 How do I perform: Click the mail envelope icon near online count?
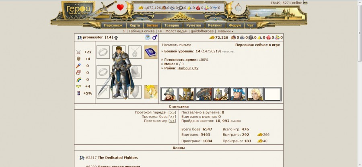pyautogui.click(x=305, y=3)
